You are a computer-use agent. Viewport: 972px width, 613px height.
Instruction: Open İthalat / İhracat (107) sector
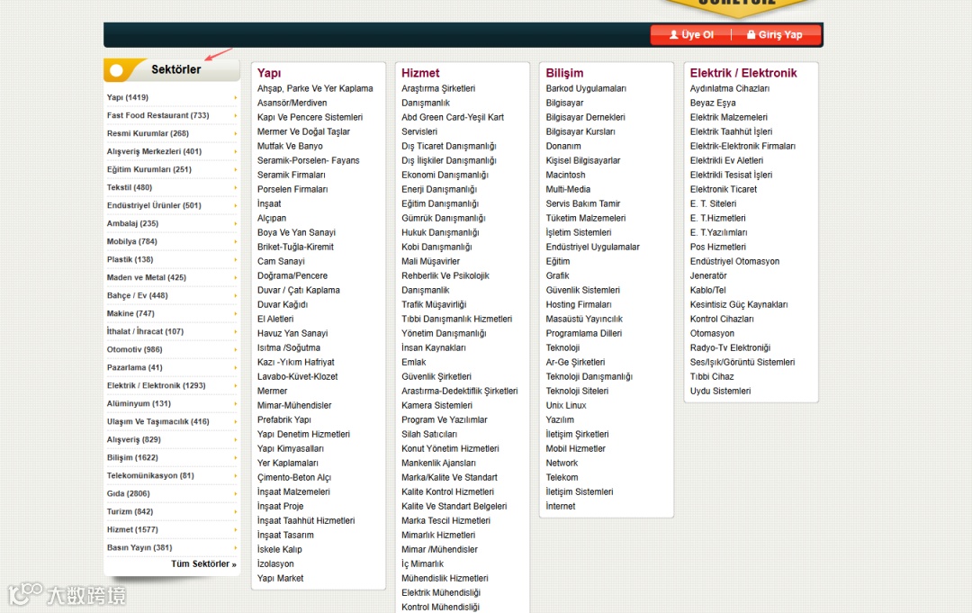pyautogui.click(x=145, y=331)
